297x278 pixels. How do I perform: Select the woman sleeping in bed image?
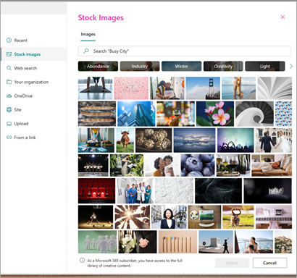tap(272, 165)
